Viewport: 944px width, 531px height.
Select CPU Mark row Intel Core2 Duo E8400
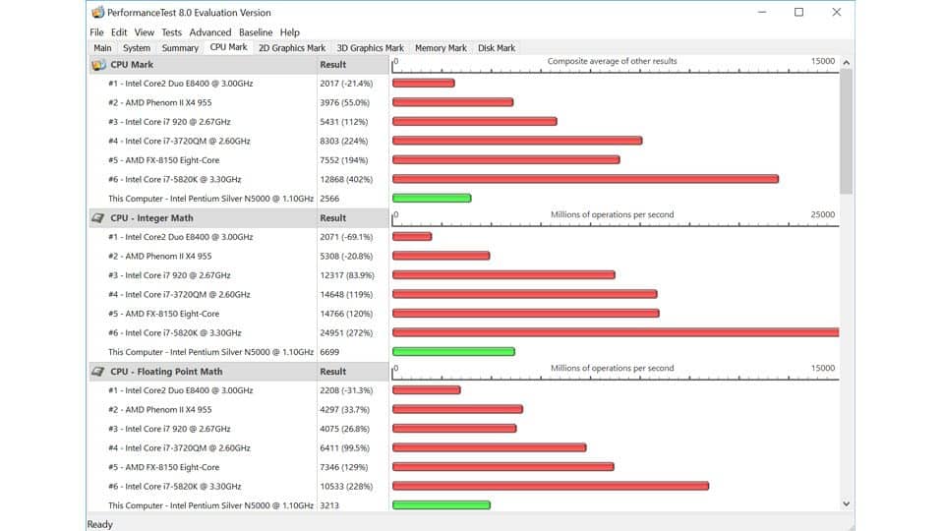181,84
